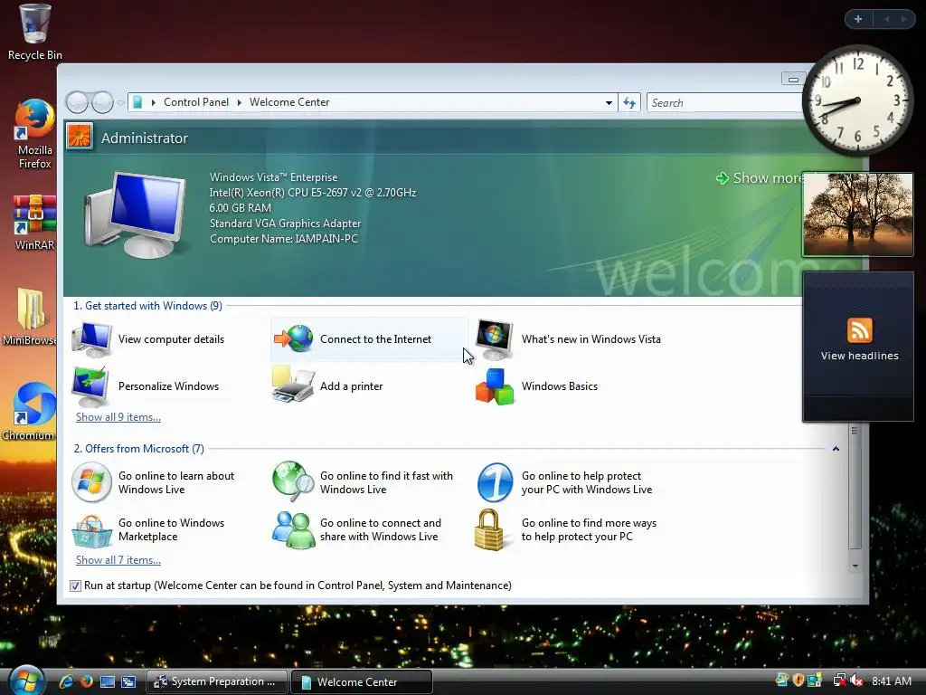Click 2. Offers from Microsoft heading
Screen dimensions: 926x695
click(138, 449)
